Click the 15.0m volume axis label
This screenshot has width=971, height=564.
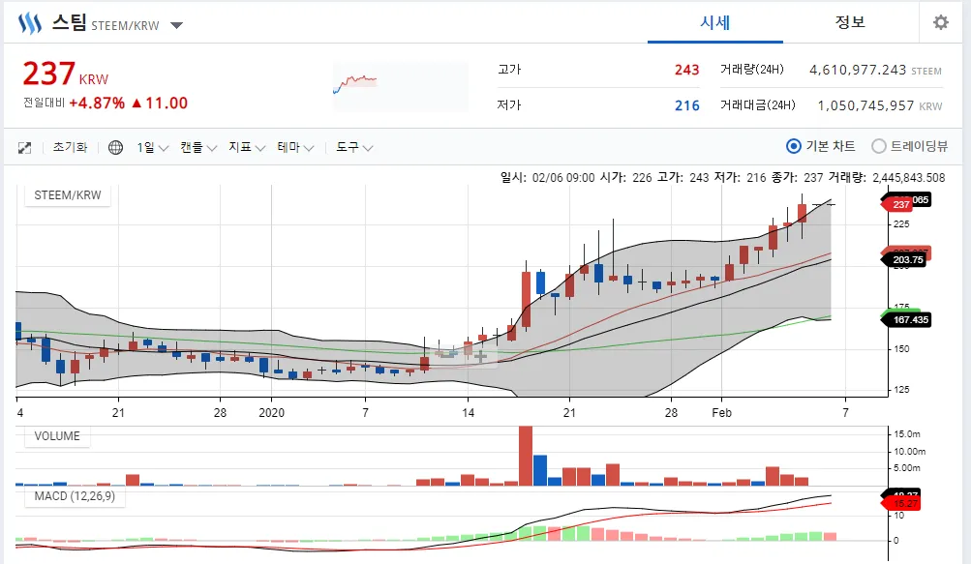pos(907,434)
